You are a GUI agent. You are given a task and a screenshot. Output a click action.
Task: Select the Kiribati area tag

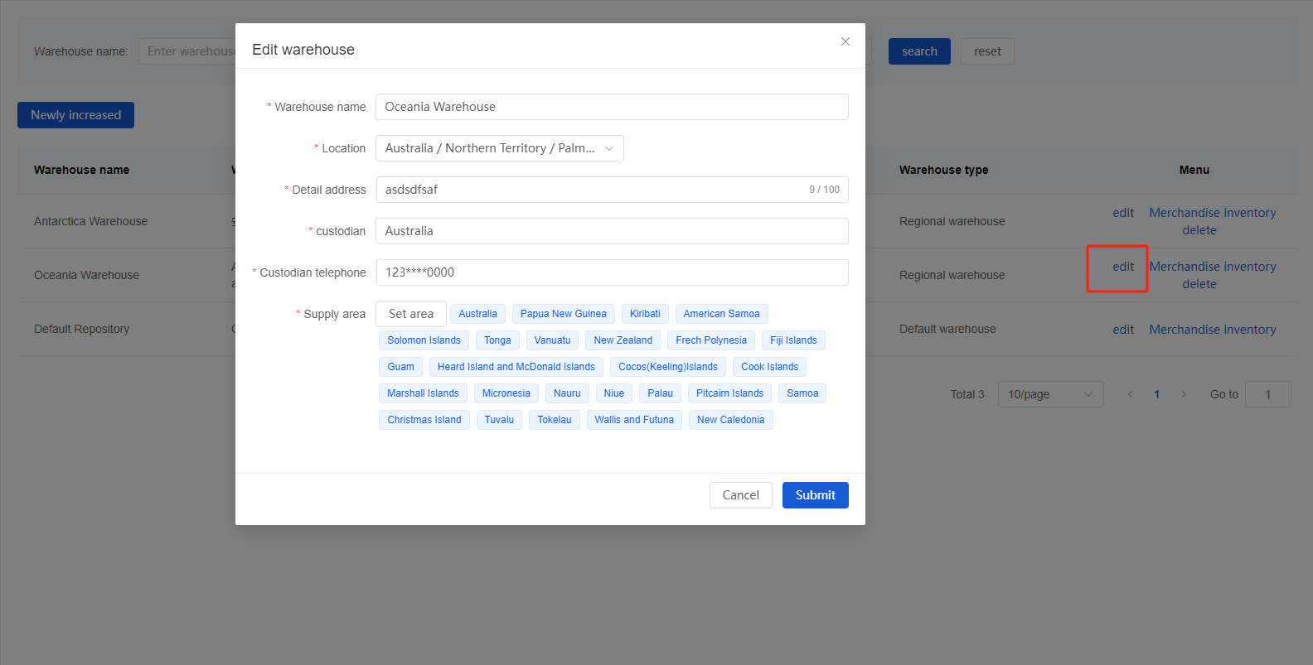click(645, 314)
